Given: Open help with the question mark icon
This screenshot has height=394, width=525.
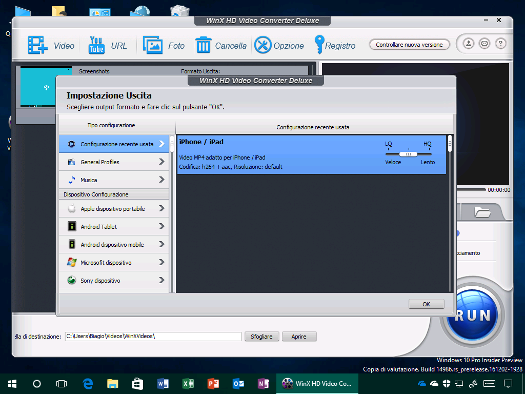Looking at the screenshot, I should (x=500, y=44).
